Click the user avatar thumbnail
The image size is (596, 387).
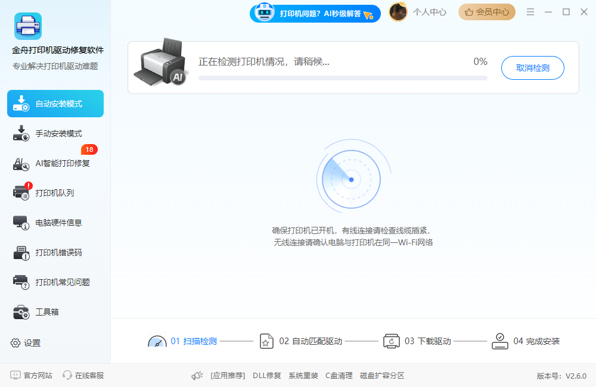point(398,12)
